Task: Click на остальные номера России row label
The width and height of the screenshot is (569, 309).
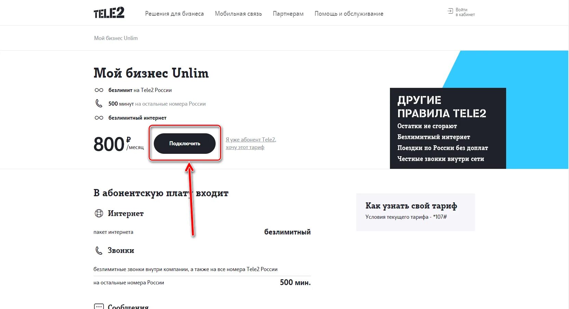Action: [x=129, y=283]
